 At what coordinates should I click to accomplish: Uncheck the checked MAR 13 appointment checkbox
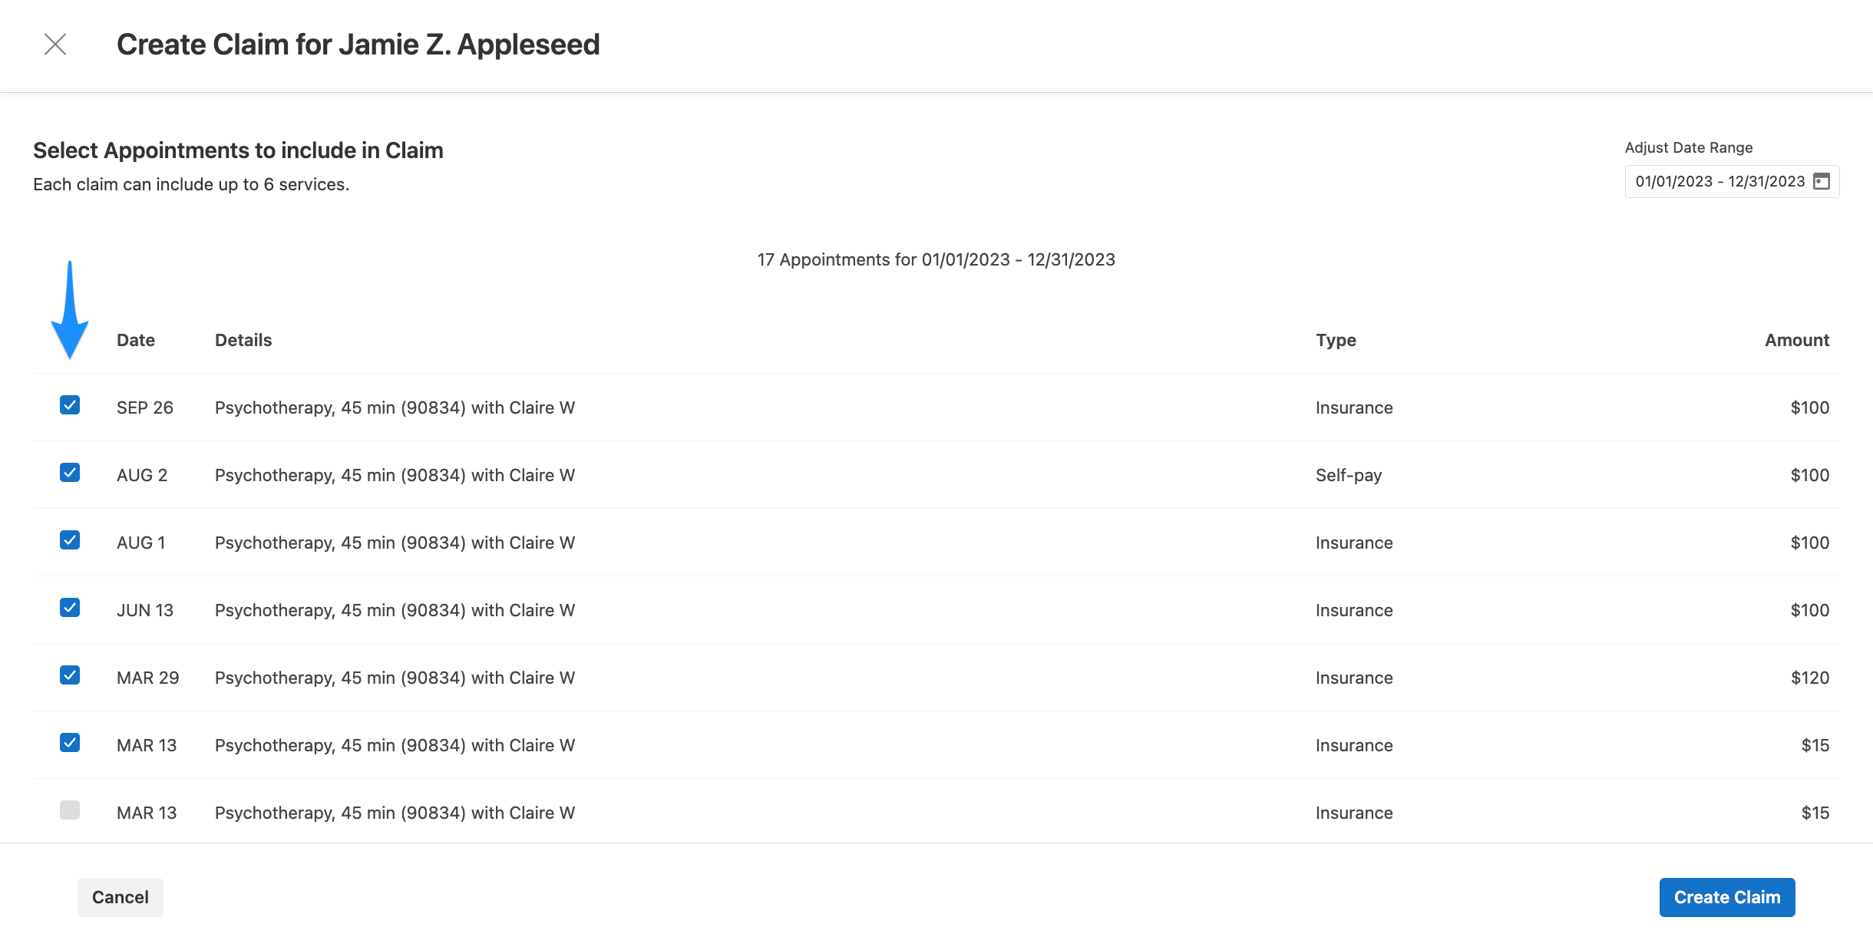click(x=70, y=743)
